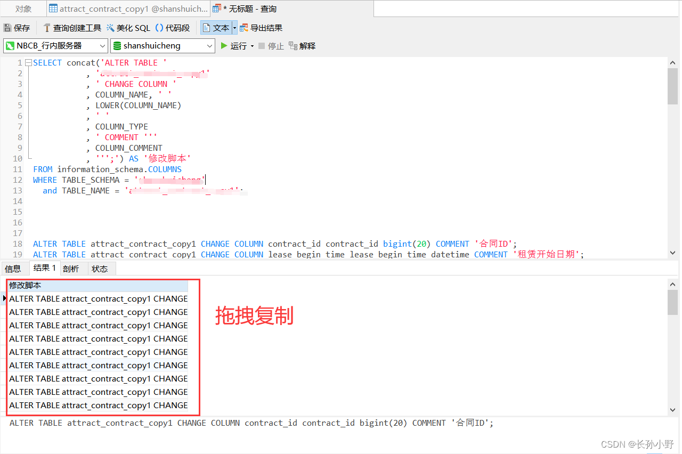Image resolution: width=682 pixels, height=454 pixels.
Task: Expand the text view dropdown arrow
Action: [234, 28]
